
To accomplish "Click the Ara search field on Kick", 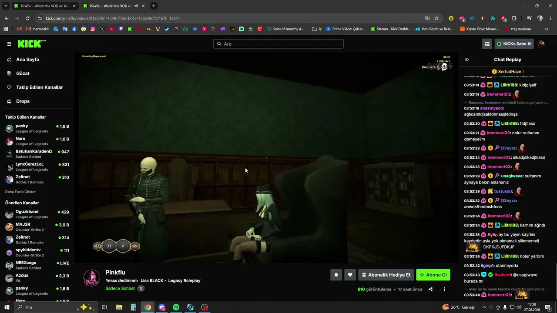I will 278,44.
